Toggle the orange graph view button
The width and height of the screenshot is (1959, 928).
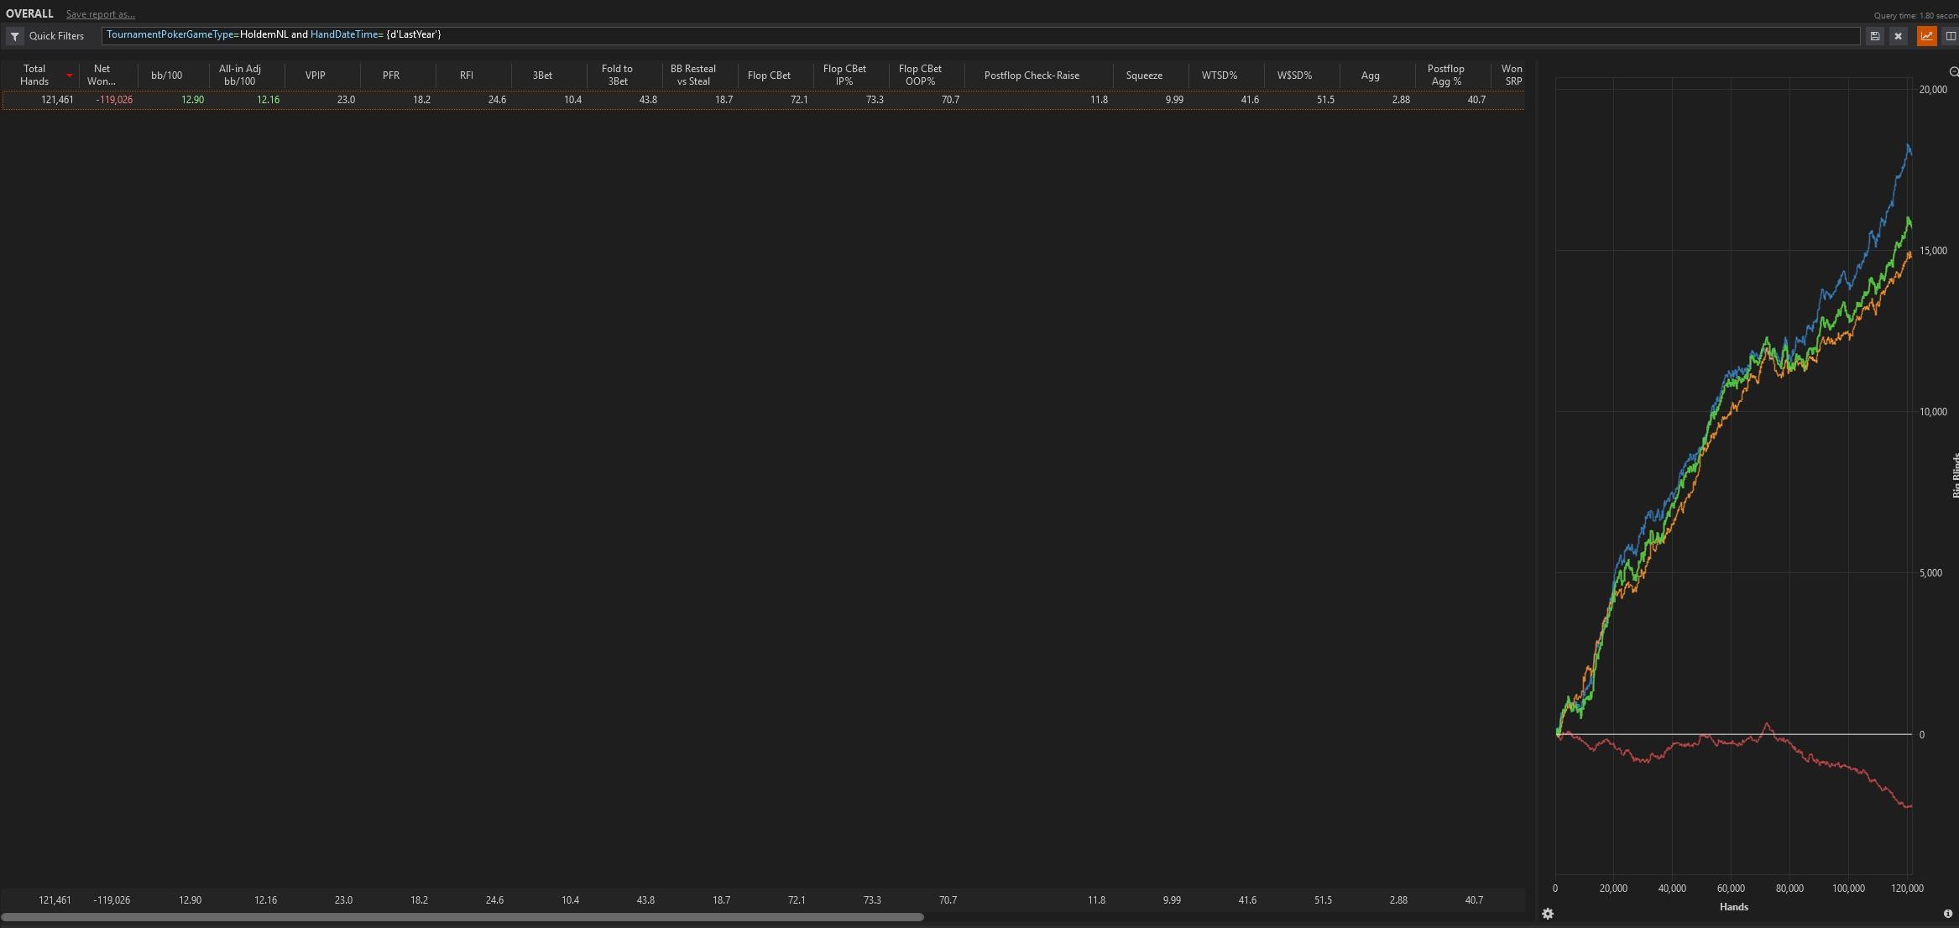[1926, 36]
